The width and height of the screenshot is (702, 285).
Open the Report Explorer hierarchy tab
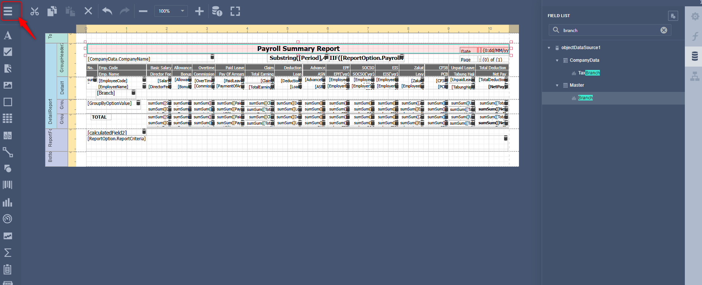(695, 76)
